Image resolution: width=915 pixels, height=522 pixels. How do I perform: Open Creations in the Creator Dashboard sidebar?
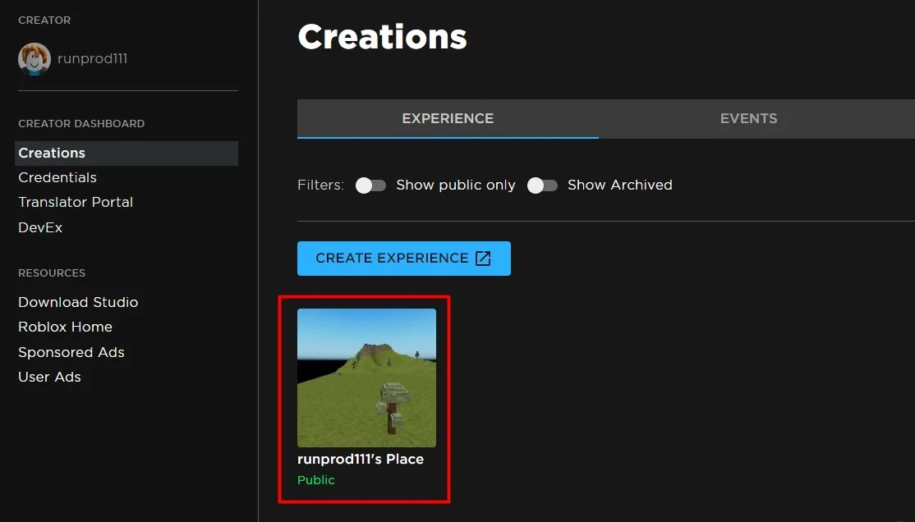click(126, 153)
